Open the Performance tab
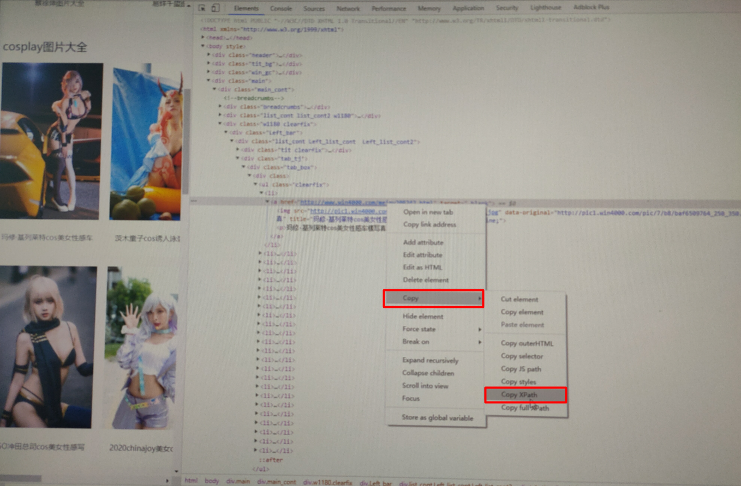This screenshot has width=741, height=486. 390,8
